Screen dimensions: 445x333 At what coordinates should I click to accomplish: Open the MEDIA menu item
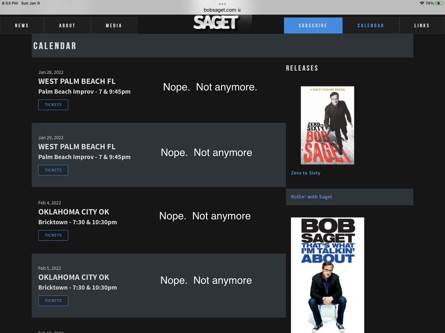coord(114,25)
